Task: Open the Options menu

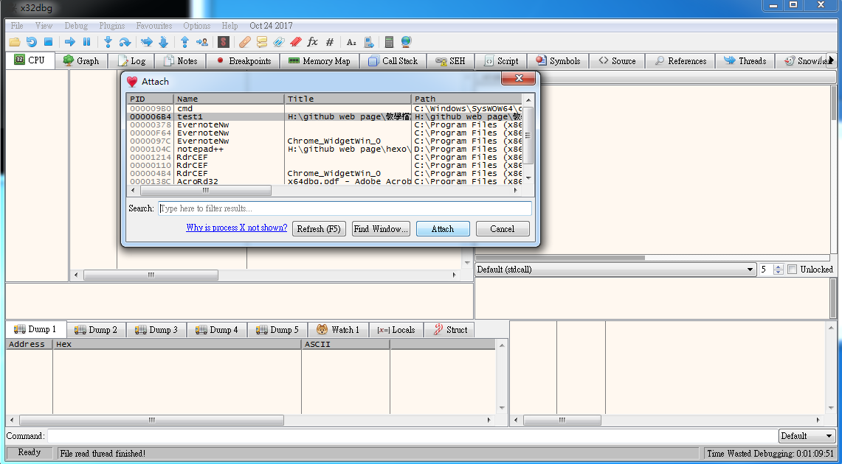Action: click(x=197, y=26)
